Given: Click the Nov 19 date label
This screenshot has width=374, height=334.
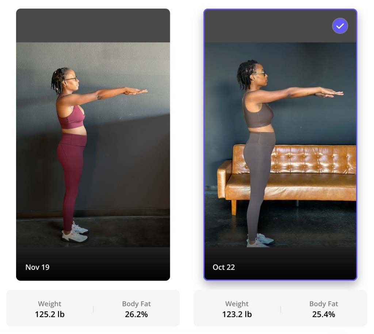Looking at the screenshot, I should coord(38,267).
